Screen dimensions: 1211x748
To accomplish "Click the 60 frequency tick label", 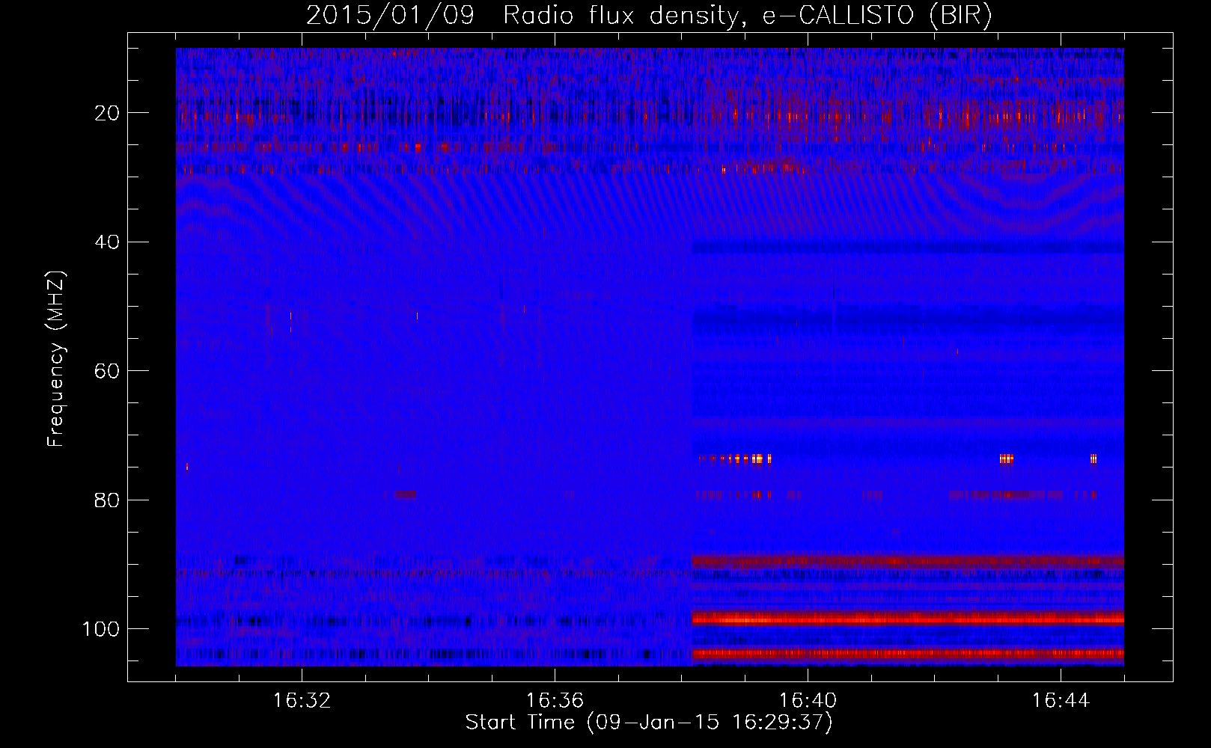I will coord(108,371).
